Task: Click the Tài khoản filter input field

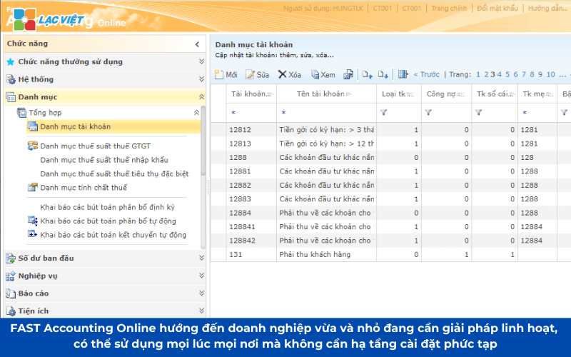Action: tap(250, 113)
